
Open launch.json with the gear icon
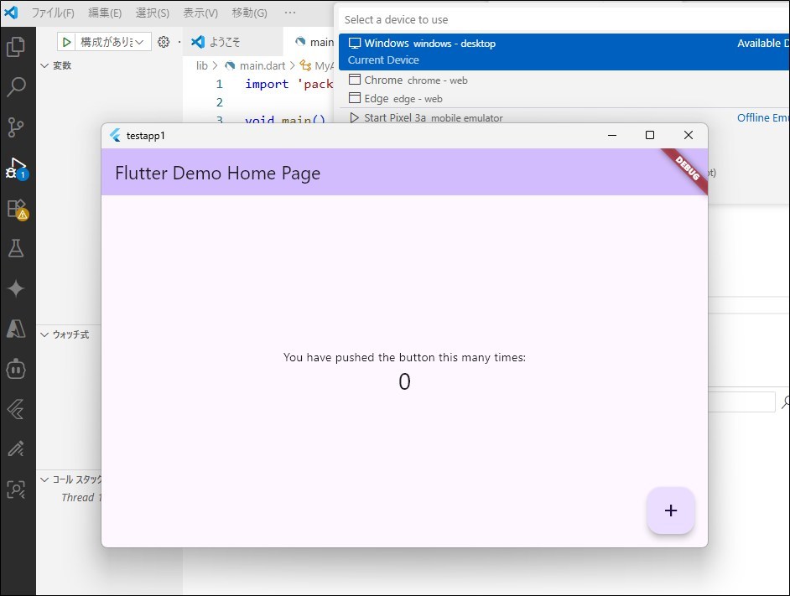coord(164,42)
